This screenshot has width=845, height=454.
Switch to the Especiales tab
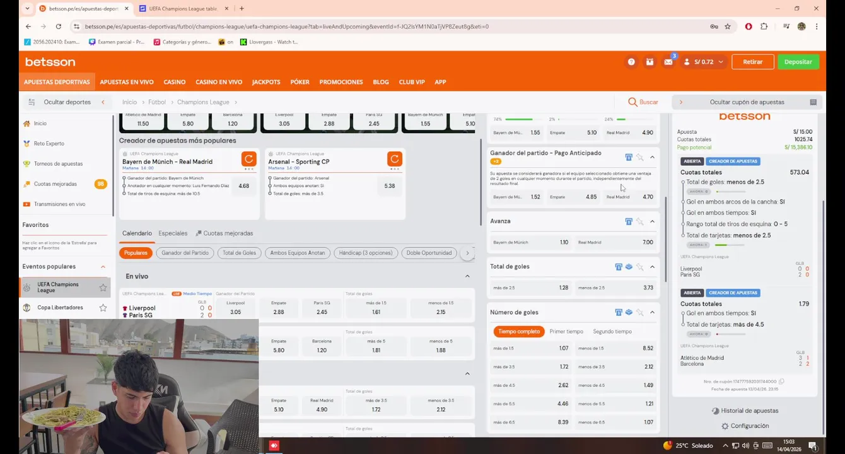(173, 233)
